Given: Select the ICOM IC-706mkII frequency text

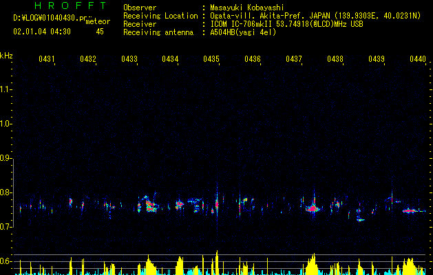Looking at the screenshot, I should (x=286, y=24).
